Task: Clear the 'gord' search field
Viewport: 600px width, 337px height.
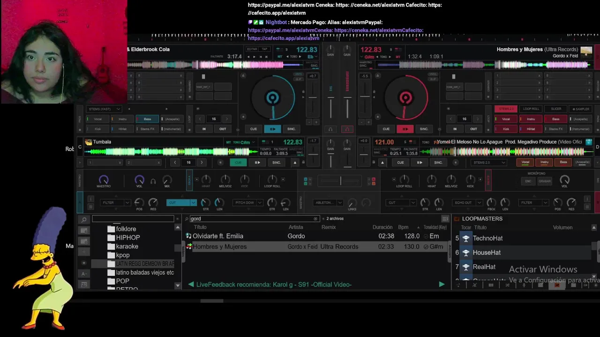Action: [315, 219]
